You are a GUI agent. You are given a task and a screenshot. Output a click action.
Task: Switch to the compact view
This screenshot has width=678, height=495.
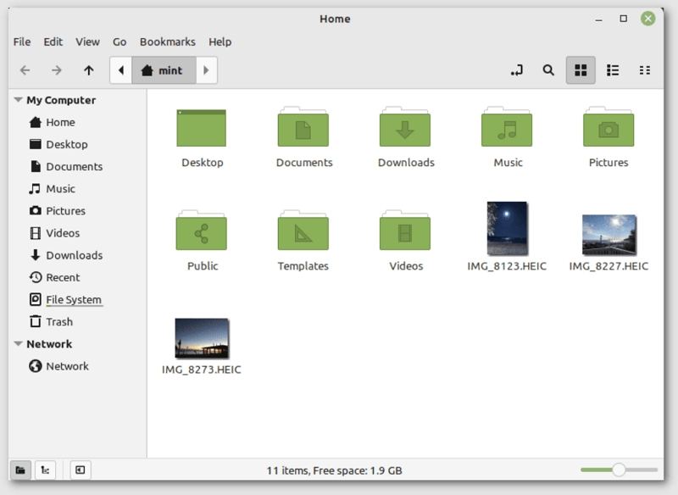click(x=645, y=70)
